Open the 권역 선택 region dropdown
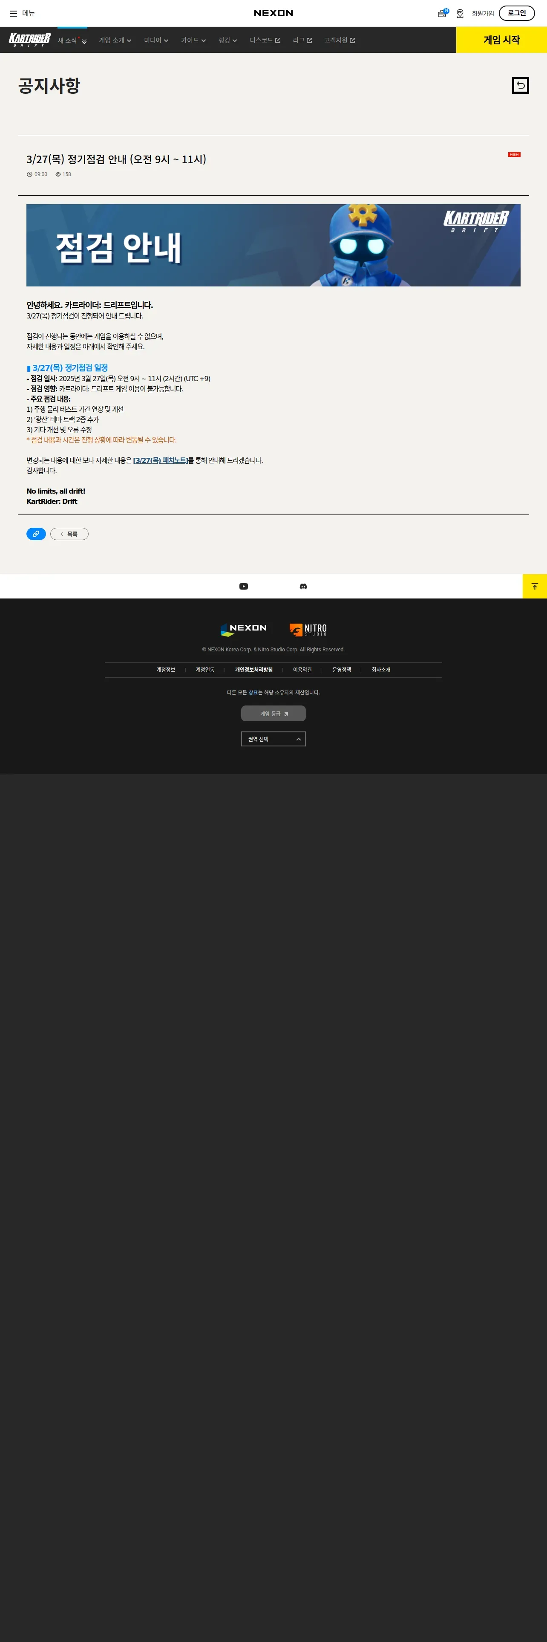The height and width of the screenshot is (1642, 547). click(x=273, y=739)
